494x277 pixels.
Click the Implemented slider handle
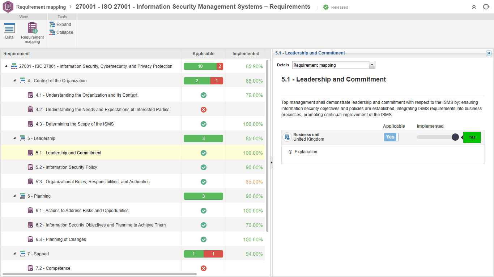455,137
